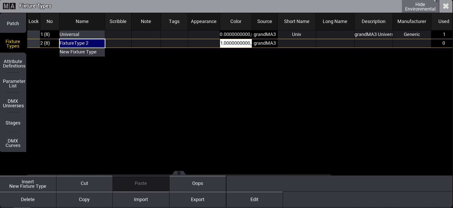Select the Stages tab
The width and height of the screenshot is (453, 208).
(13, 123)
